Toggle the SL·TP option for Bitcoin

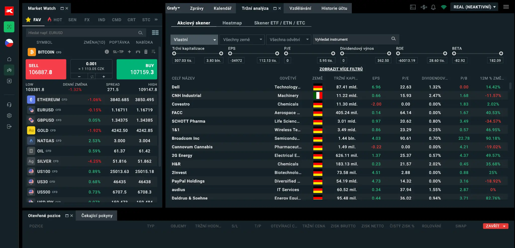coord(118,52)
